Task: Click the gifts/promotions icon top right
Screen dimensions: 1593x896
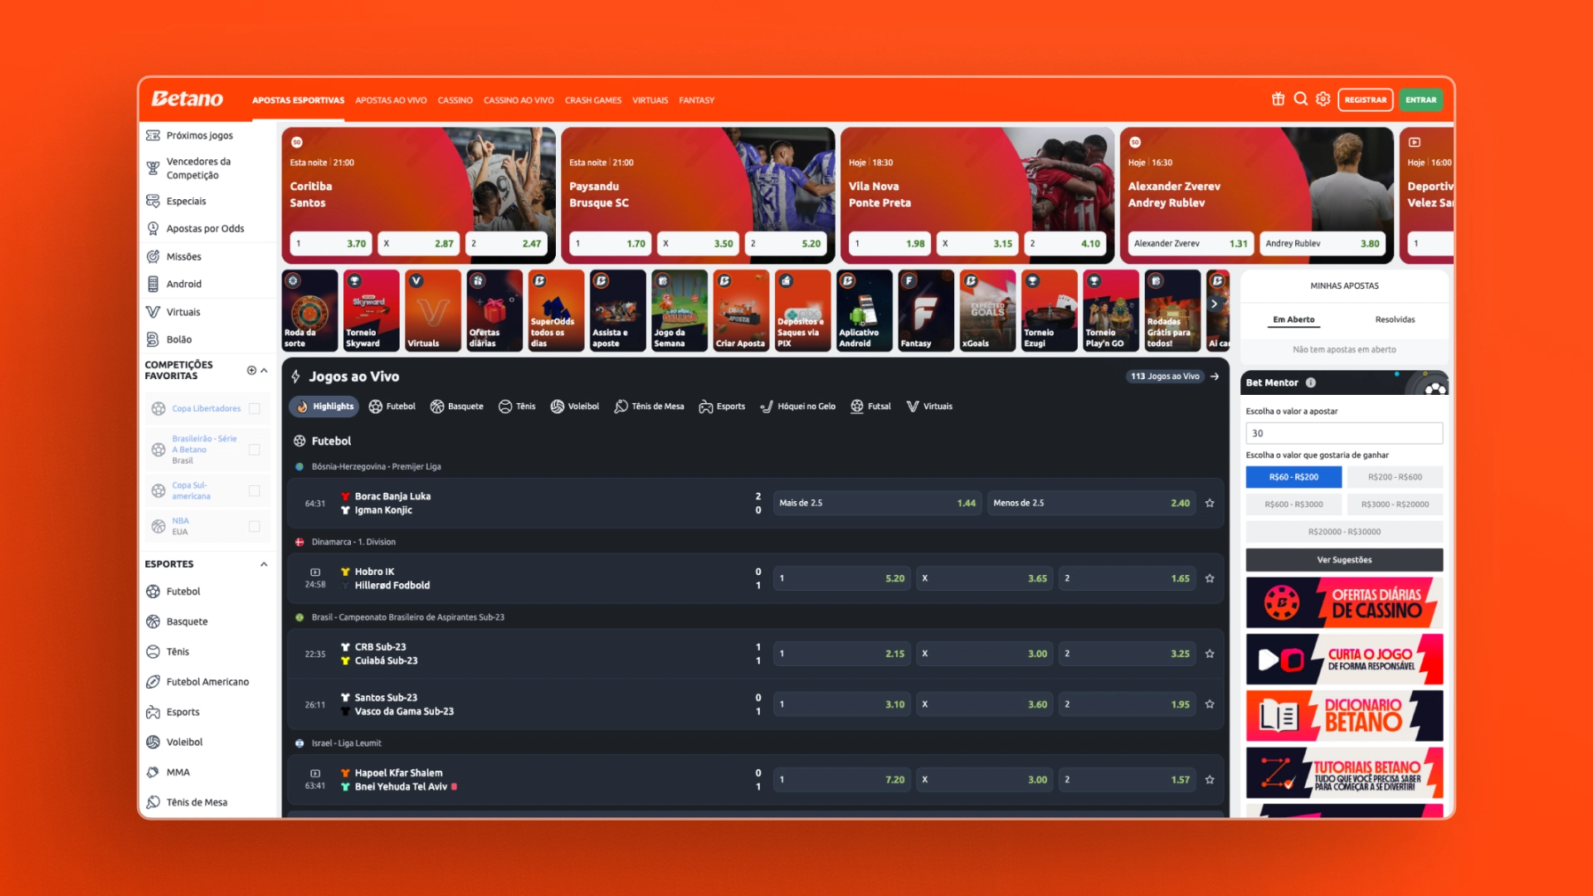Action: (1277, 100)
